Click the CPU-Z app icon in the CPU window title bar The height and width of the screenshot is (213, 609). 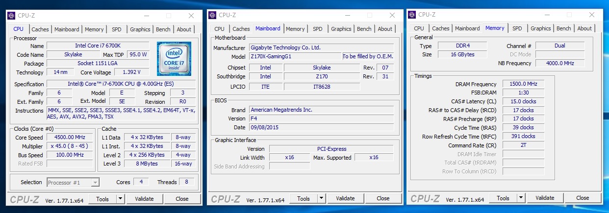(11, 16)
